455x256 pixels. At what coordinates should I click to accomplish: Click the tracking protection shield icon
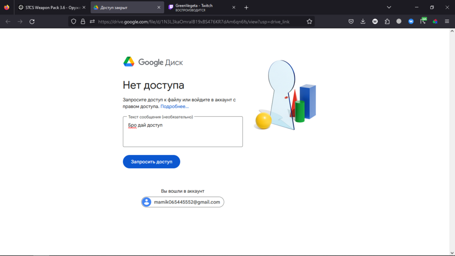(74, 21)
